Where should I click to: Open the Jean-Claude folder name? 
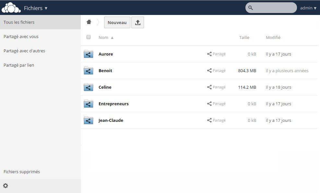tap(111, 120)
